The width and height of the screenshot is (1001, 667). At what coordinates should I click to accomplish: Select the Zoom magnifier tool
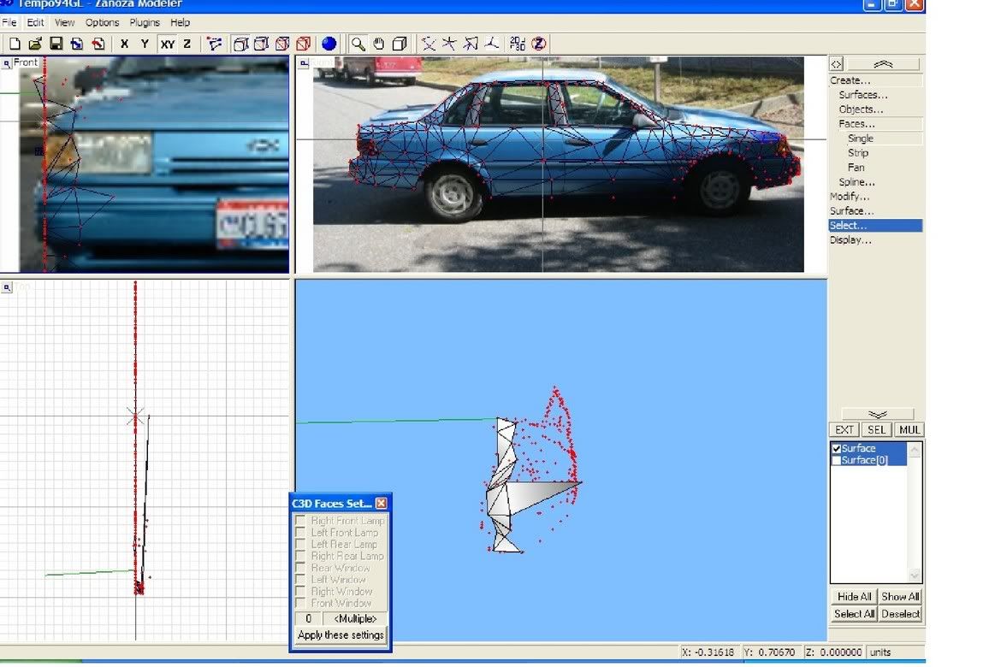tap(358, 44)
